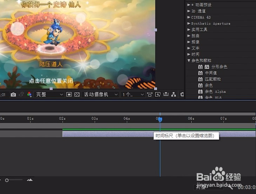Screen dimensions: 256x194
Task: Select the 匹配颗粒 effect
Action: [213, 79]
